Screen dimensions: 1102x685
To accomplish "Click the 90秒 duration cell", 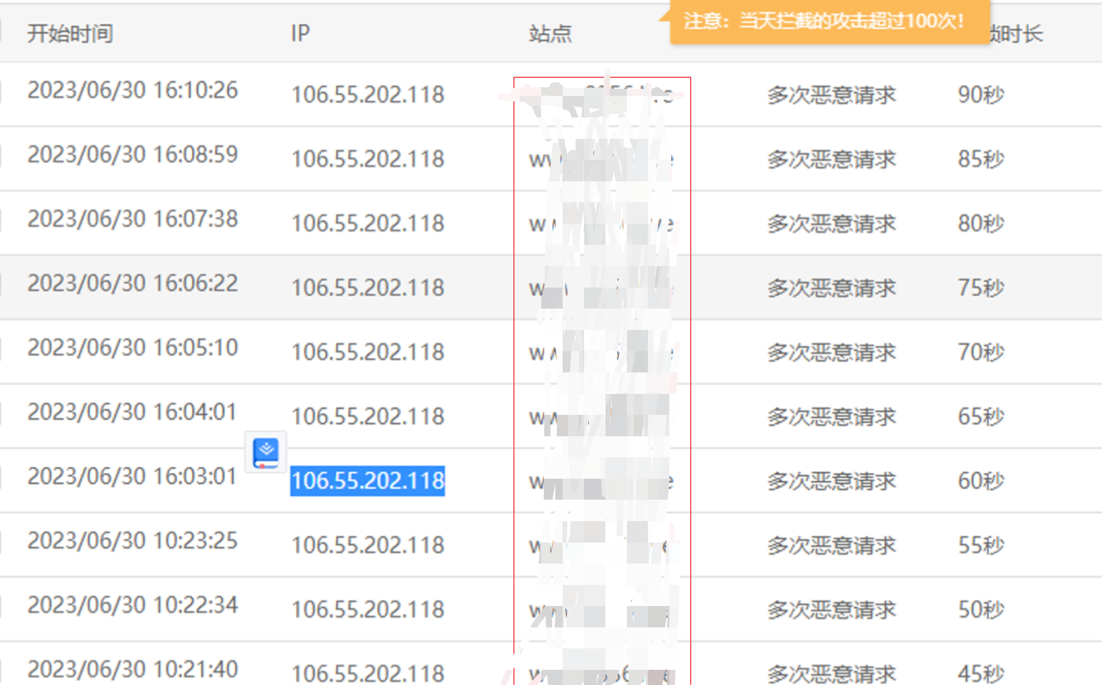I will (x=980, y=95).
